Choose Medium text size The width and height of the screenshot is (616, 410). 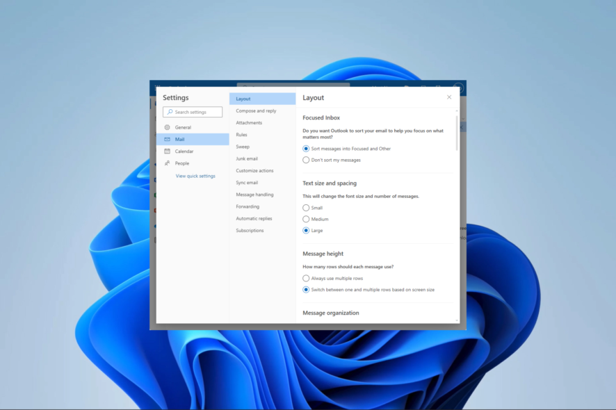306,219
